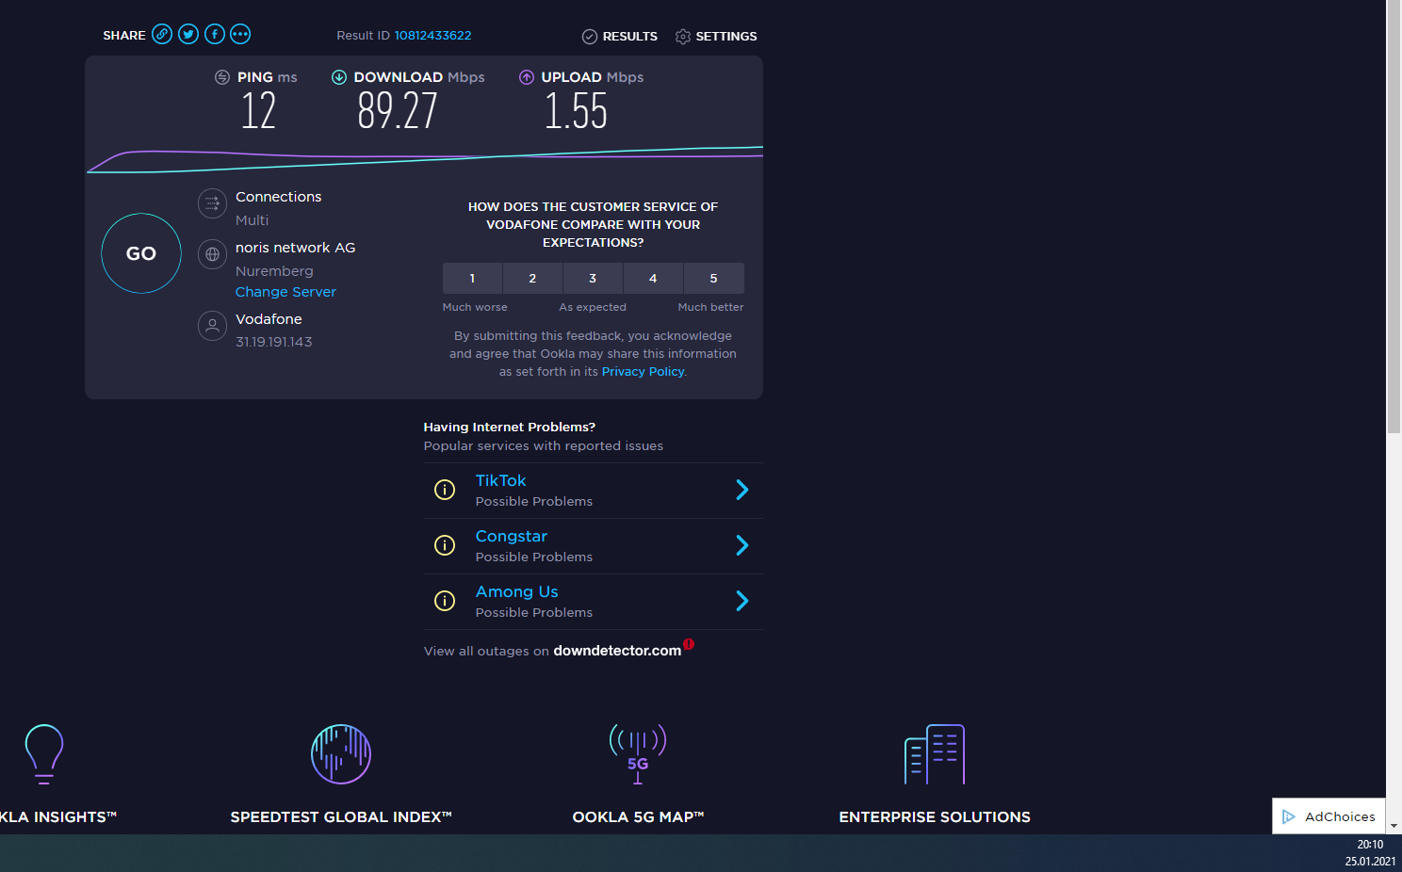The height and width of the screenshot is (872, 1402).
Task: Click Congstar info warning icon
Action: click(445, 545)
